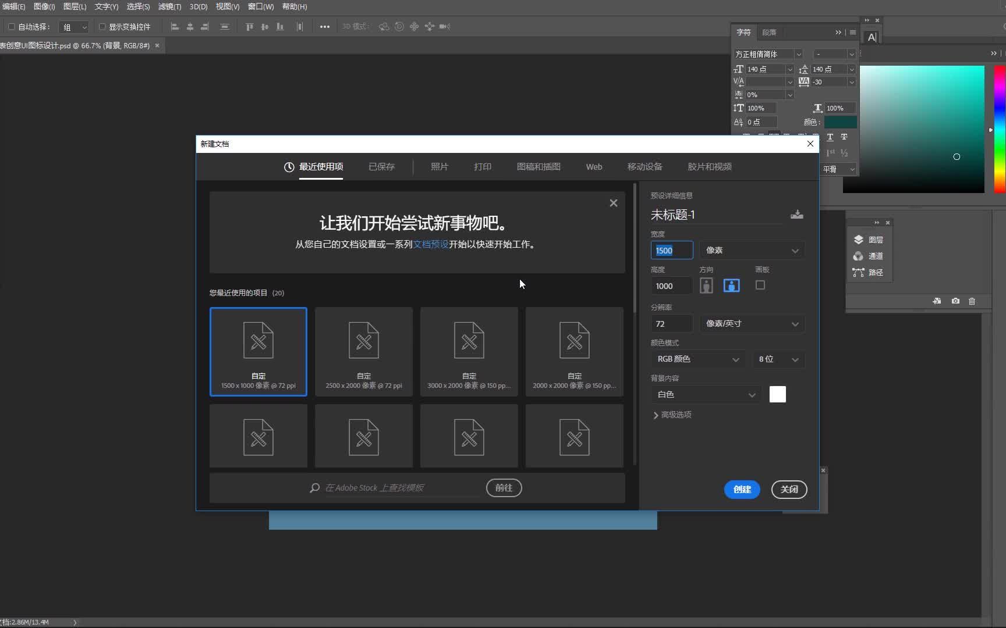The height and width of the screenshot is (628, 1006).
Task: Click the align right edges icon
Action: (x=205, y=27)
